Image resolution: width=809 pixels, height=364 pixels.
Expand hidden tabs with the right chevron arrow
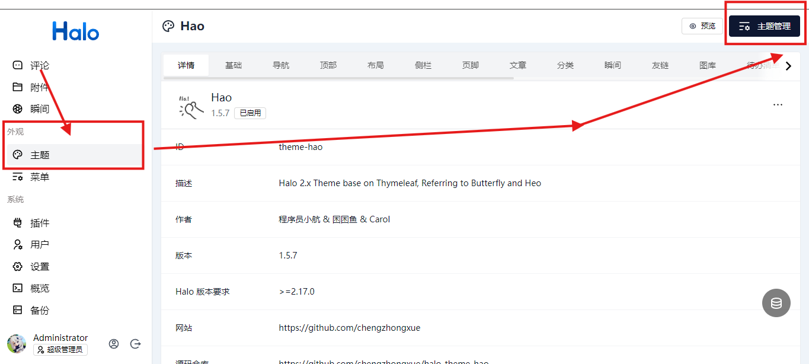click(x=788, y=66)
